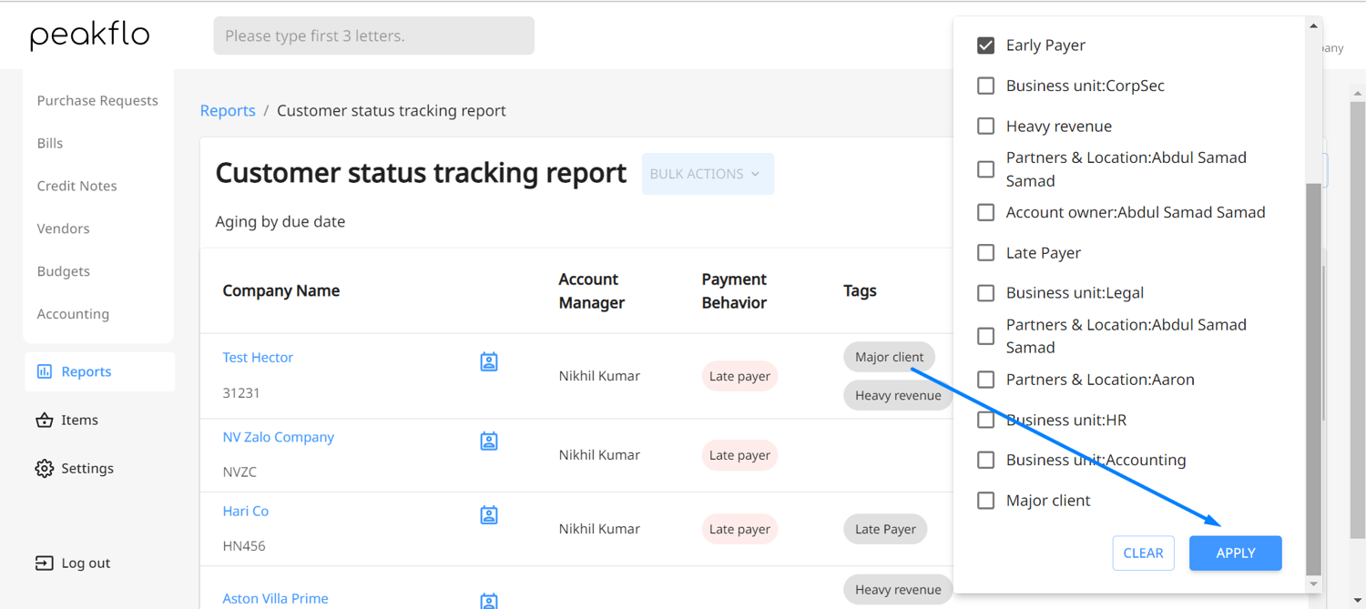Screen dimensions: 1366x609
Task: Open Budgets in the sidebar
Action: [x=63, y=271]
